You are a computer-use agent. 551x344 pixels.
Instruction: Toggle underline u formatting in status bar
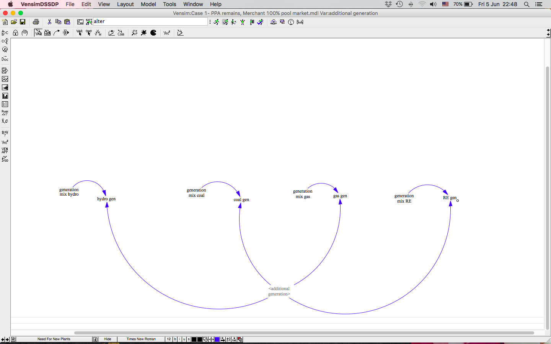click(184, 339)
